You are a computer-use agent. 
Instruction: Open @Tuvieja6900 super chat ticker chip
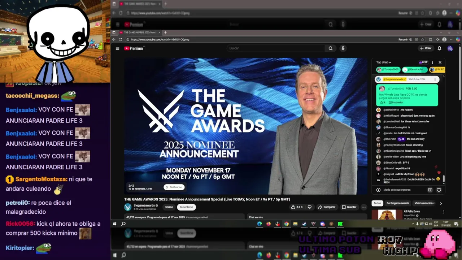pyautogui.click(x=388, y=69)
